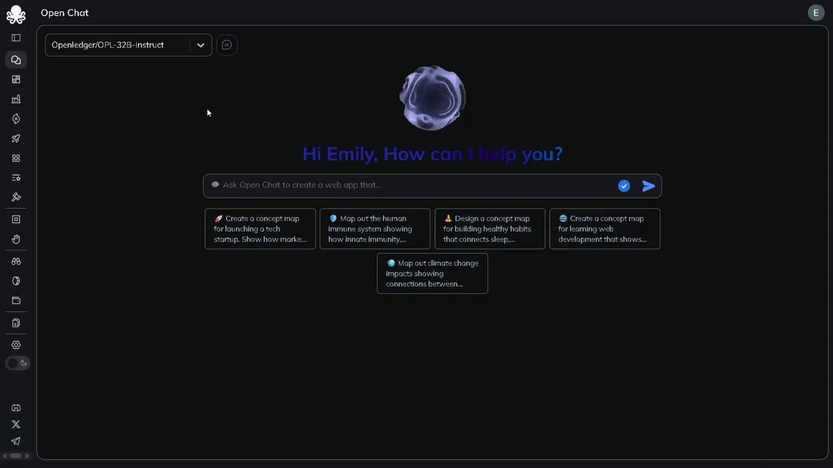Image resolution: width=833 pixels, height=468 pixels.
Task: Select the climate change impacts suggestion
Action: point(432,273)
